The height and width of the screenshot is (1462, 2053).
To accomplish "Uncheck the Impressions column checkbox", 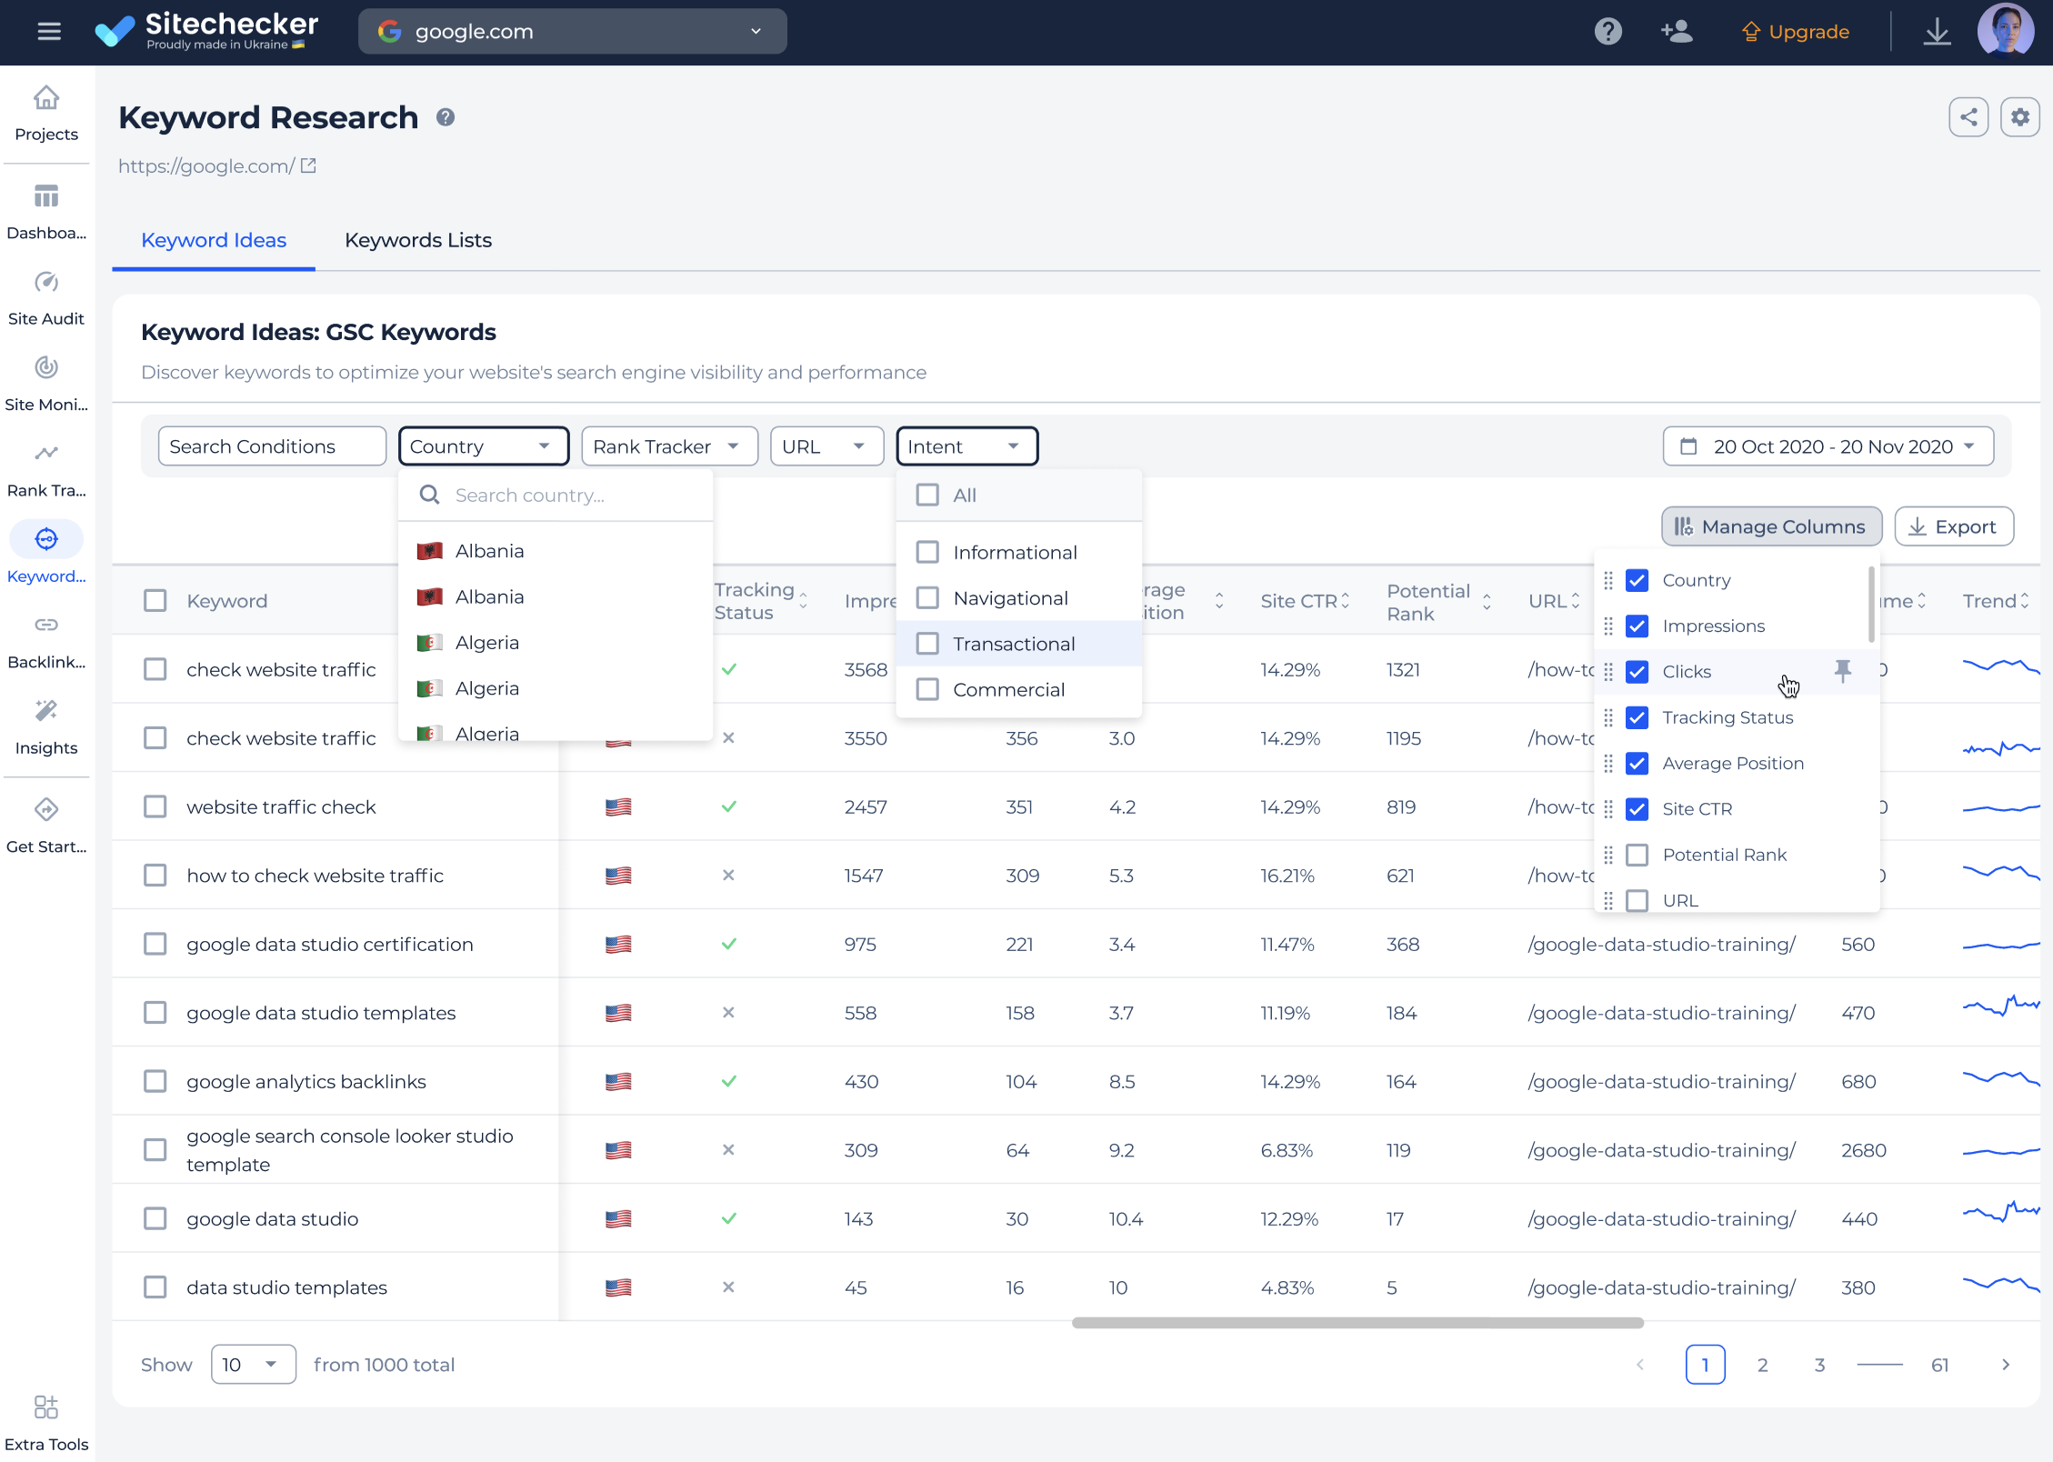I will point(1637,626).
